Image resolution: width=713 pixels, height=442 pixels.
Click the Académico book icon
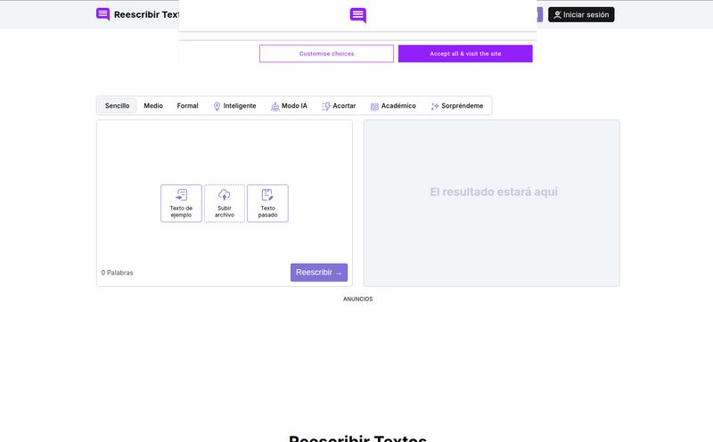[374, 106]
